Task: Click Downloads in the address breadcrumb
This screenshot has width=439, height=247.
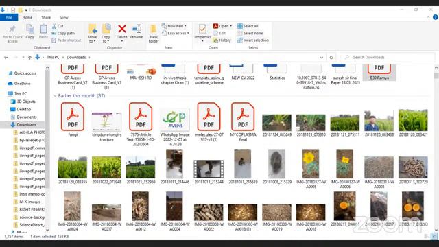Action: pos(76,57)
